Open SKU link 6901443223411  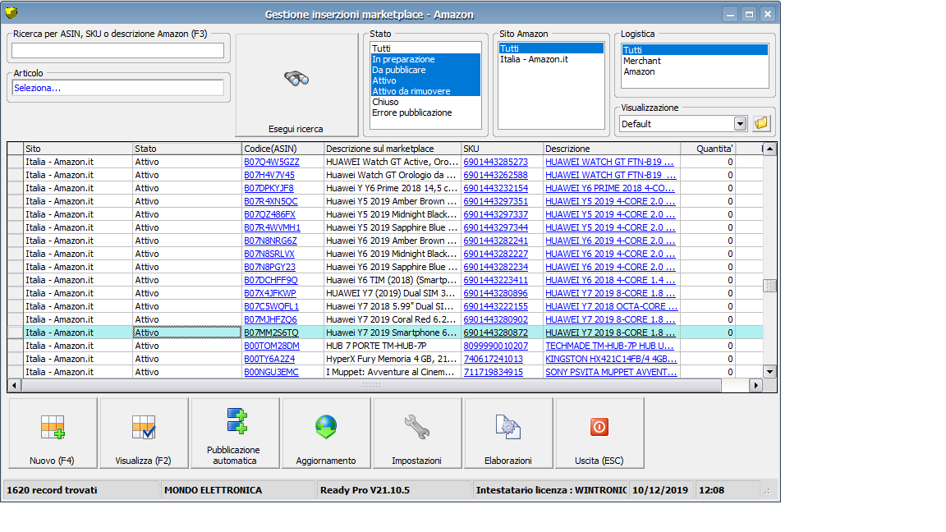click(x=495, y=280)
